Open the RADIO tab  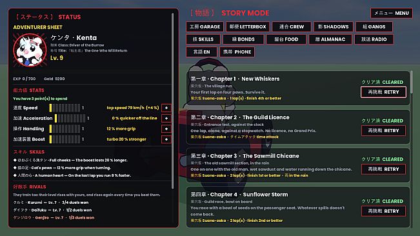tap(374, 39)
